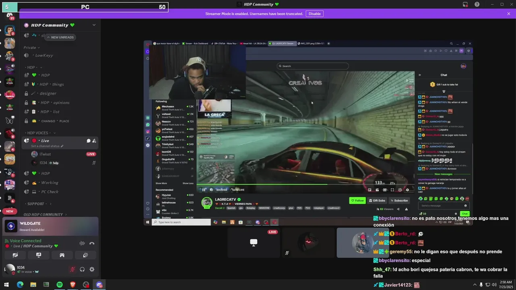Open the i'Twisst stream tile with LIVE badge
The height and width of the screenshot is (290, 516).
coord(254,242)
